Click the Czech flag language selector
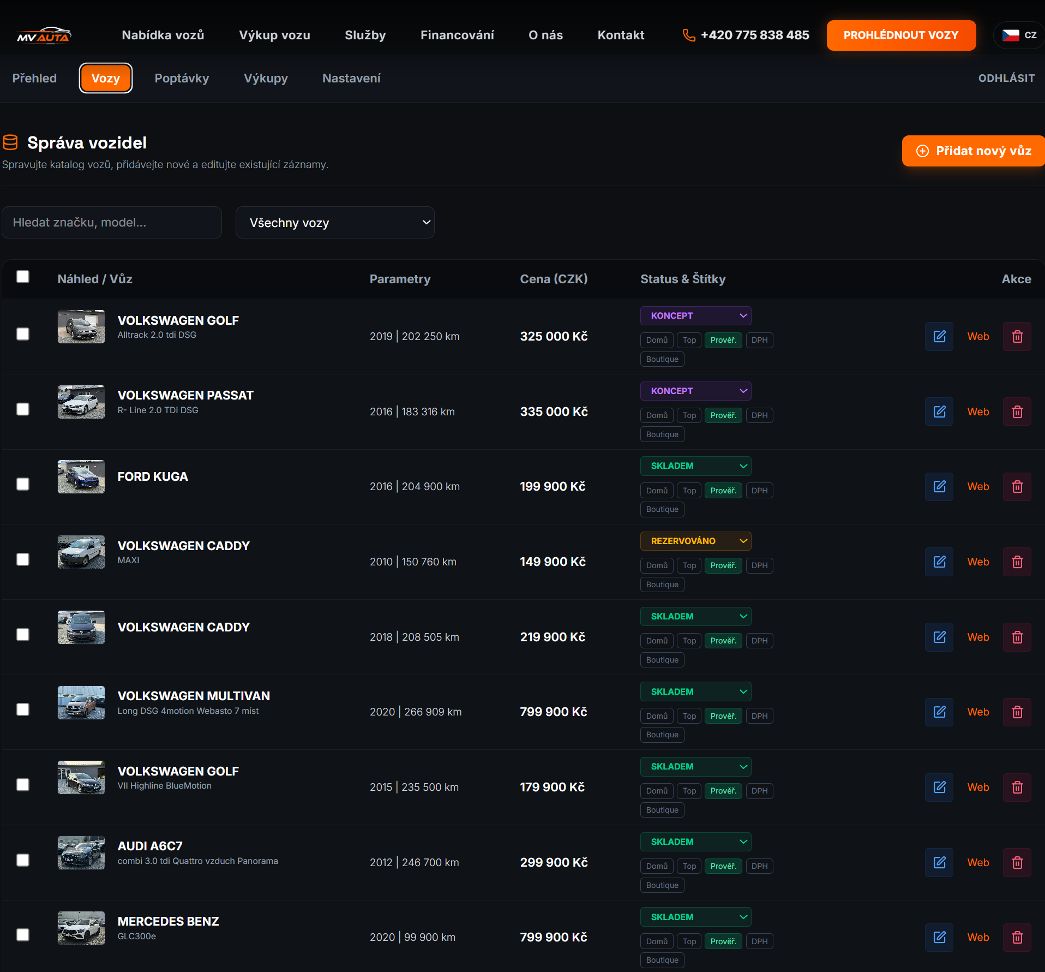Viewport: 1045px width, 972px height. click(1019, 35)
